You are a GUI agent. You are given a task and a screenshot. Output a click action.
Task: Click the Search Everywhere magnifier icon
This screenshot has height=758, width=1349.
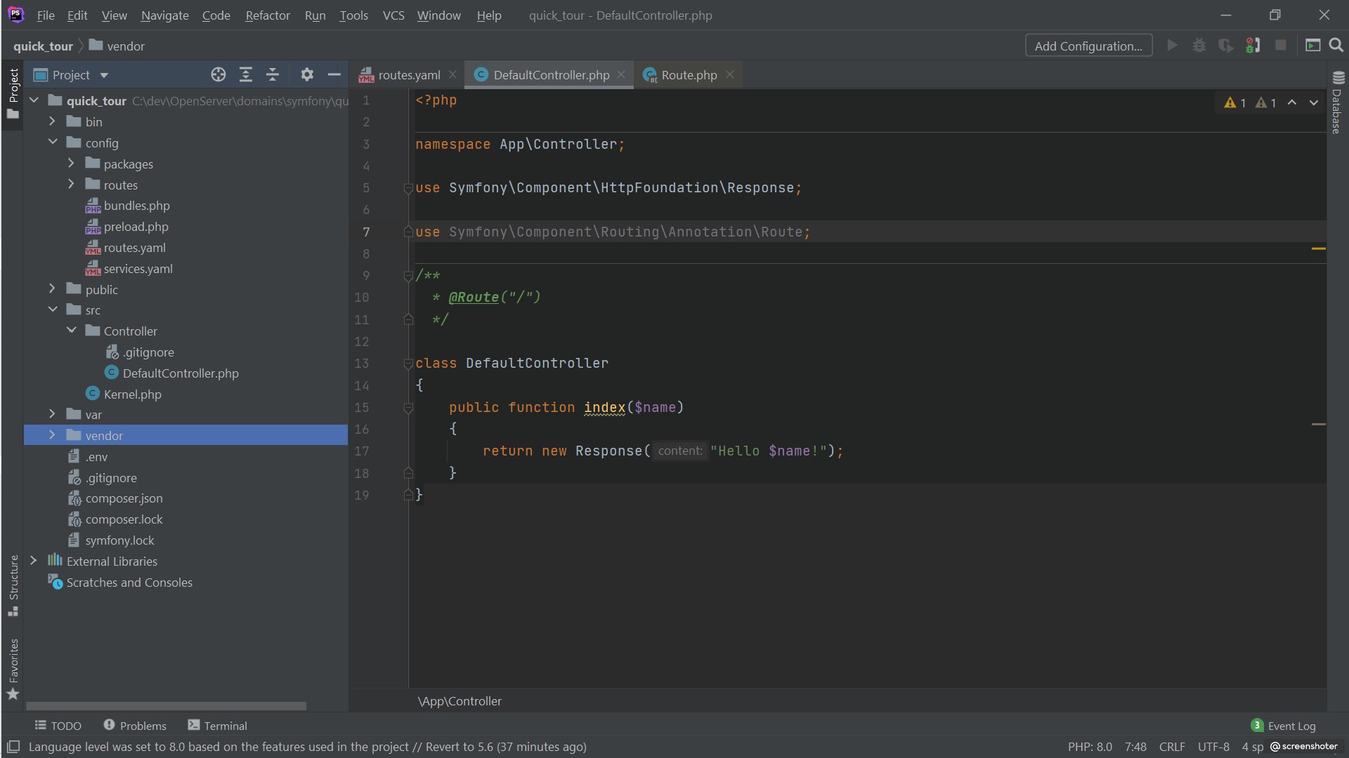coord(1336,46)
